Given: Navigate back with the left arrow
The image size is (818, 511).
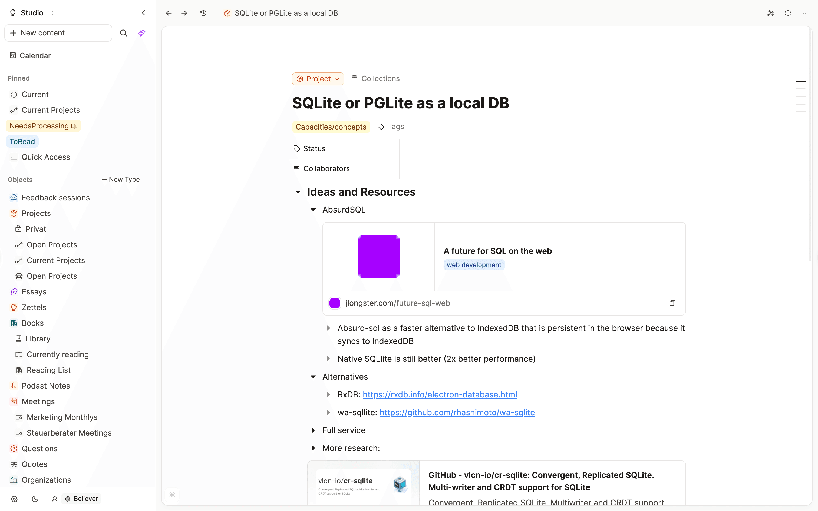Looking at the screenshot, I should (x=169, y=13).
